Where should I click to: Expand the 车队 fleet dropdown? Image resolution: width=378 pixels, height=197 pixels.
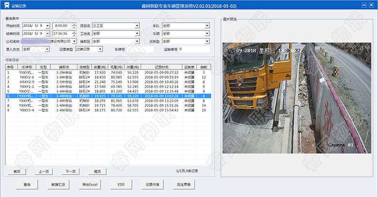pyautogui.click(x=206, y=26)
